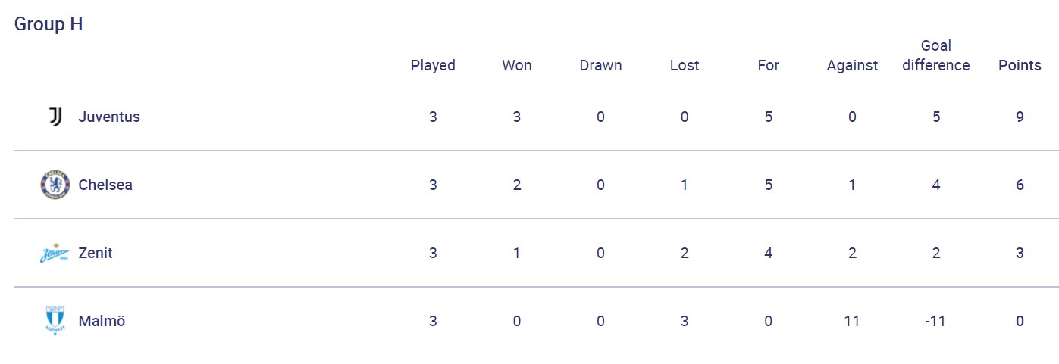Screen dimensions: 1059x364
Task: Open the Juventus team link
Action: [109, 117]
